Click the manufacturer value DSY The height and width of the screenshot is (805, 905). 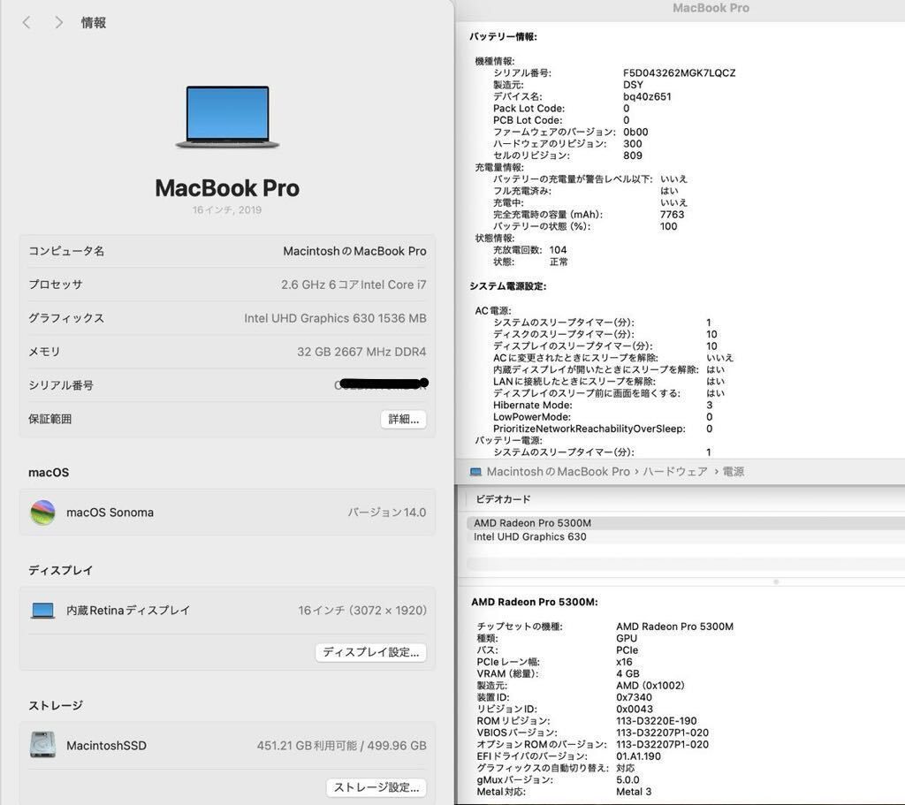[x=633, y=85]
